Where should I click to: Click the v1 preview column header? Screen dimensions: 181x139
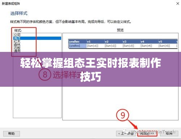(x=96, y=42)
